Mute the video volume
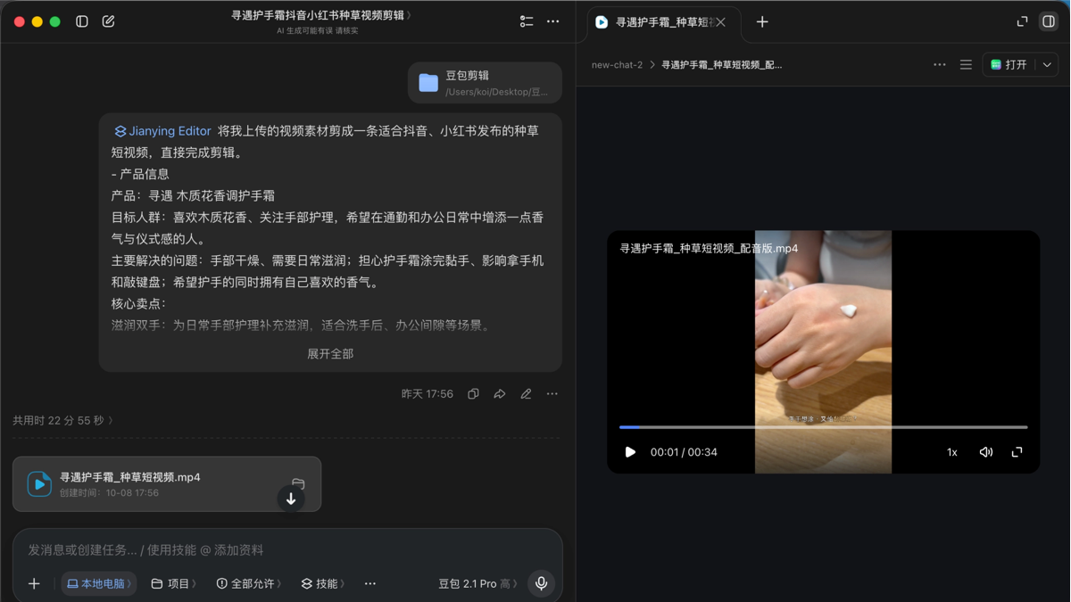 [x=986, y=452]
